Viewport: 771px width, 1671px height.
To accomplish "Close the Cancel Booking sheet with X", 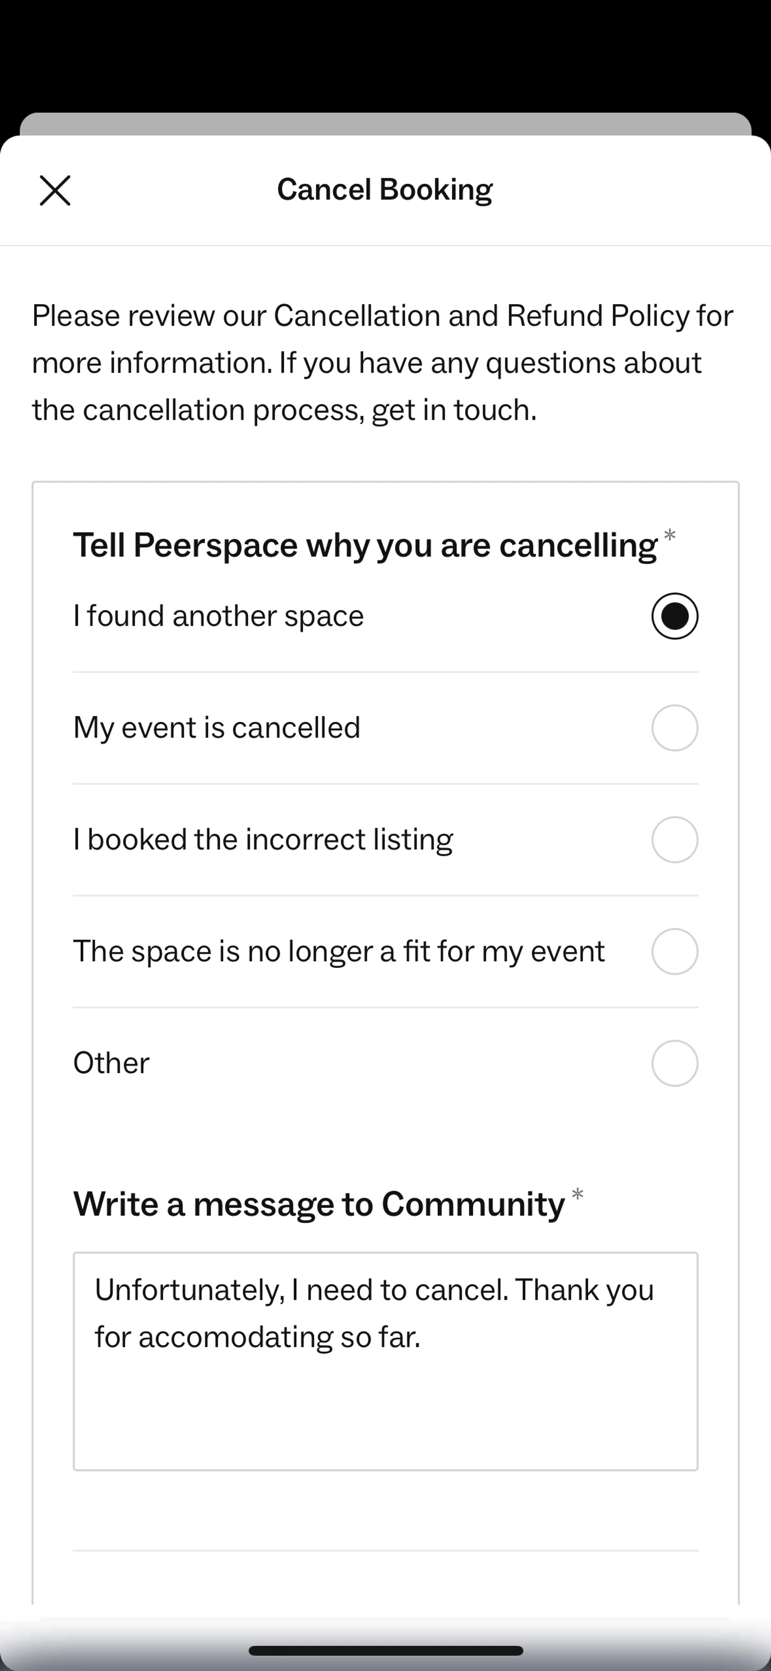I will tap(55, 191).
